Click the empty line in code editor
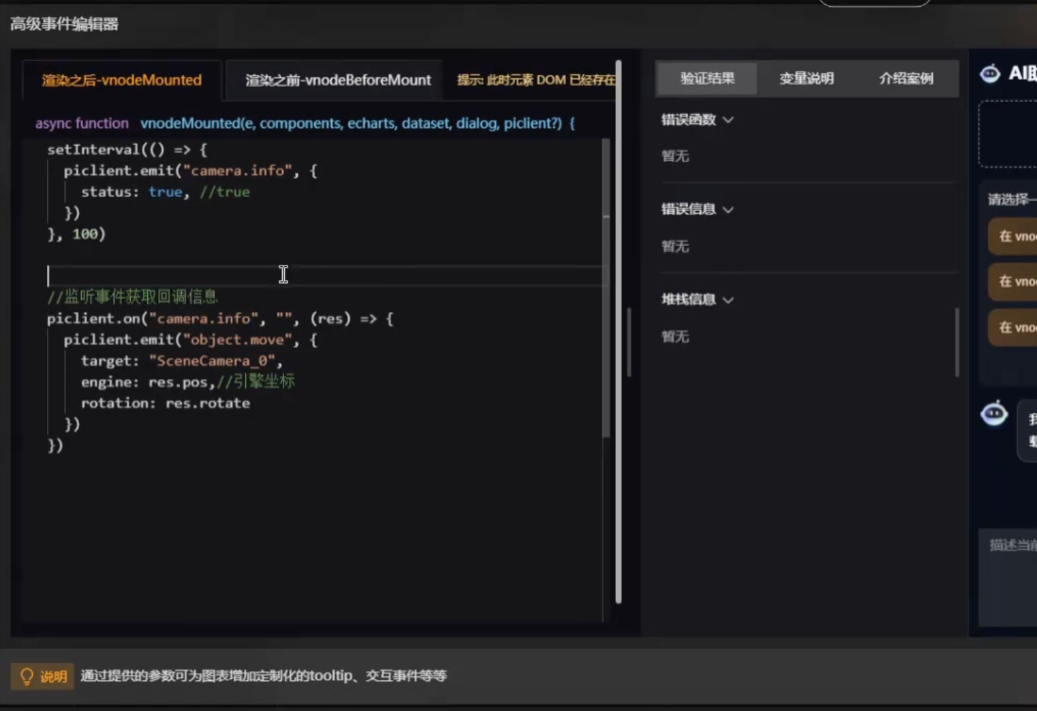The height and width of the screenshot is (711, 1037). (x=324, y=276)
